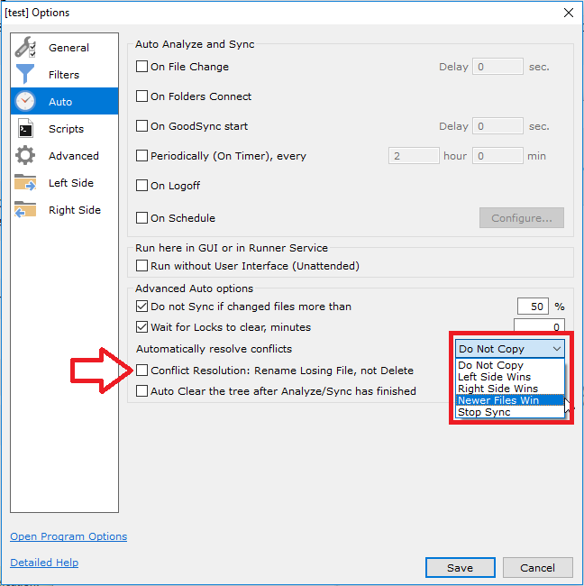
Task: Click the changed files percent input field
Action: coord(532,307)
